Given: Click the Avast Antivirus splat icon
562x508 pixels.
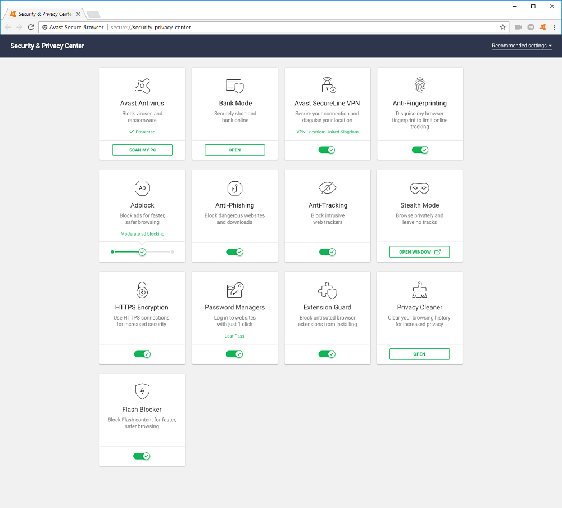Looking at the screenshot, I should click(142, 86).
